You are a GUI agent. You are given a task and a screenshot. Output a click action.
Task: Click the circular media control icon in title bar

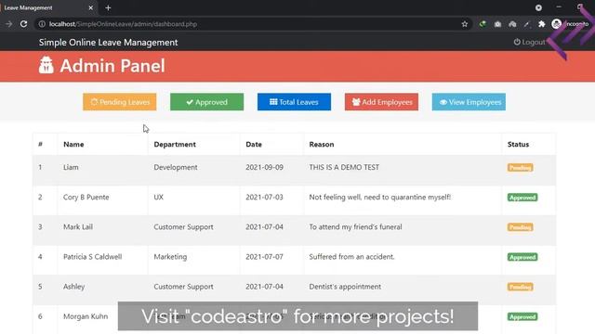[x=538, y=7]
